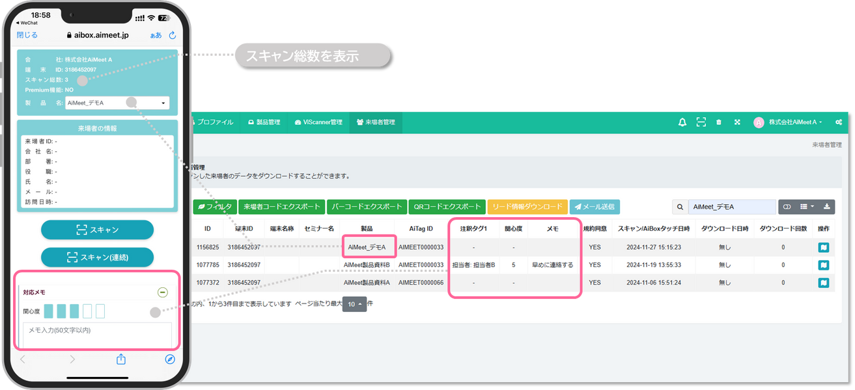Switch to the 製品管理 tab
The height and width of the screenshot is (390, 855).
click(x=264, y=122)
